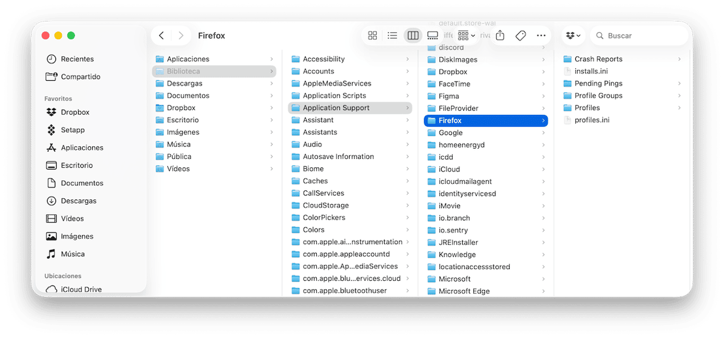The image size is (724, 338).
Task: Select the JREInstaller folder
Action: (x=486, y=242)
